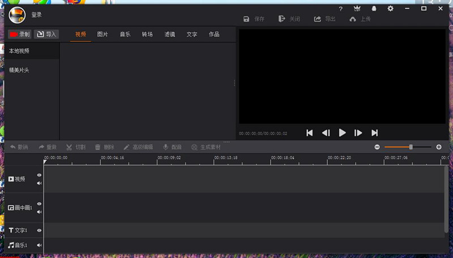Click the timeline vertical scrollbar

coord(446,199)
